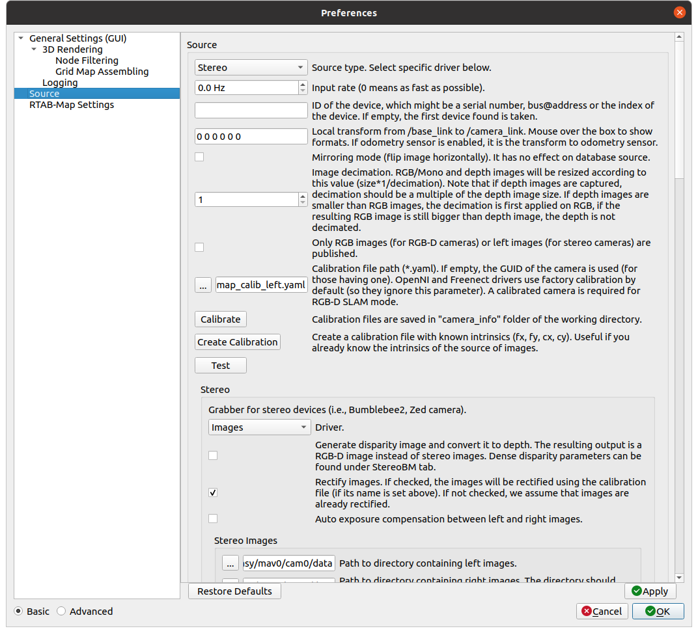
Task: Open the Images driver dropdown
Action: 259,427
